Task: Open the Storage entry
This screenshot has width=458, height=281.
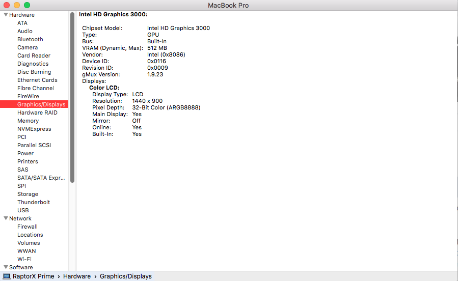Action: [x=28, y=194]
